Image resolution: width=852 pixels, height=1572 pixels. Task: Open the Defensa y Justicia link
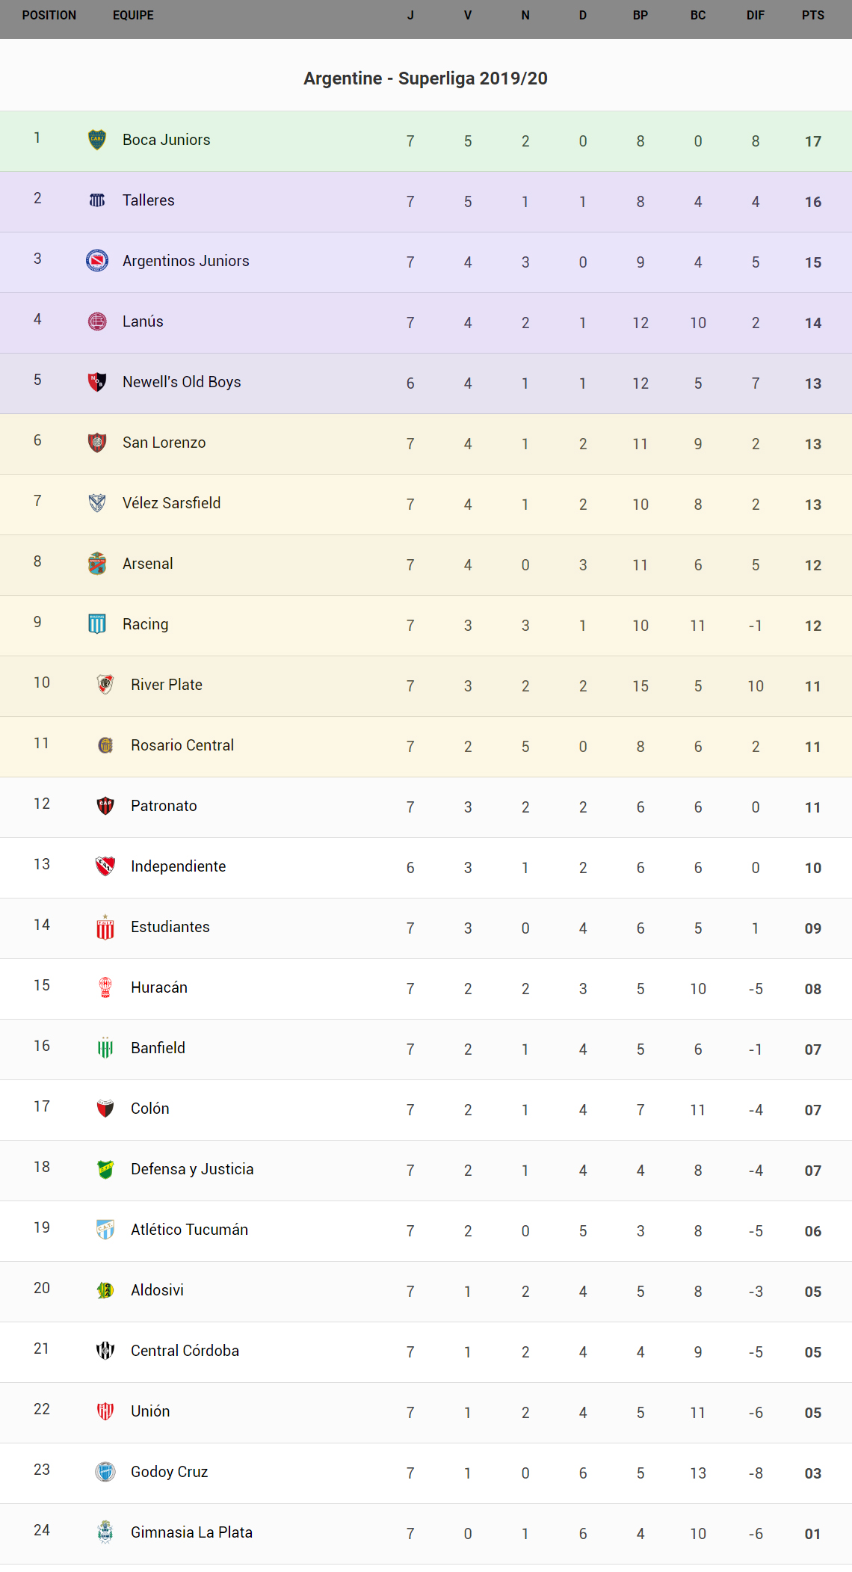tap(192, 1169)
